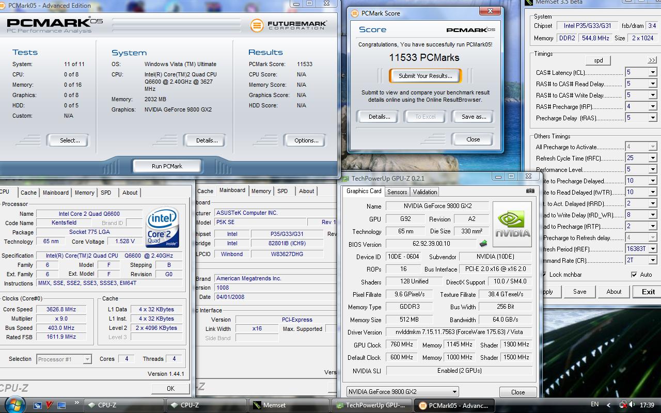The height and width of the screenshot is (413, 661).
Task: Click Save as... in PCMark Score dialog
Action: (x=474, y=117)
